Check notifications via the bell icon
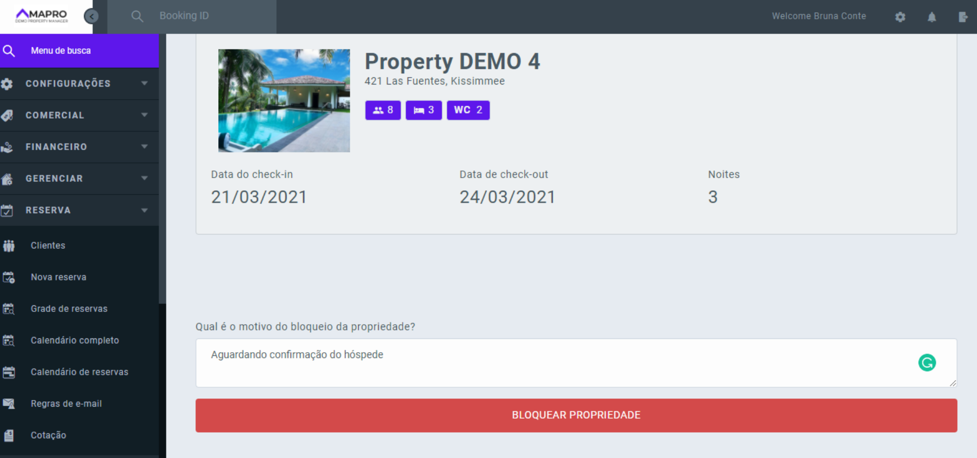 [932, 17]
